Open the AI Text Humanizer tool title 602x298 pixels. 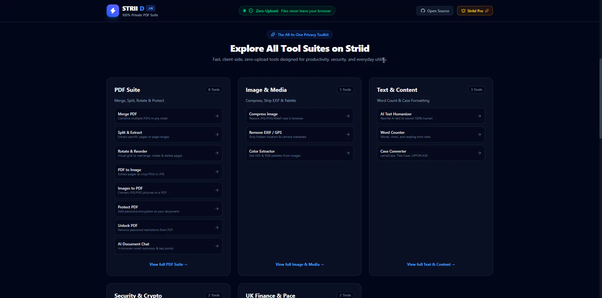coord(396,114)
